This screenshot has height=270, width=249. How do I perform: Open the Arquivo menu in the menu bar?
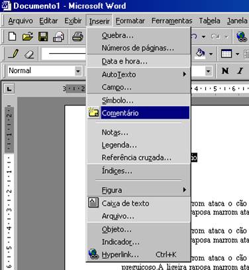coord(21,21)
